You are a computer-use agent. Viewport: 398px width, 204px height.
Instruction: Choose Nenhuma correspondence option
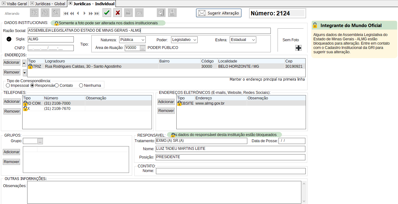point(81,86)
